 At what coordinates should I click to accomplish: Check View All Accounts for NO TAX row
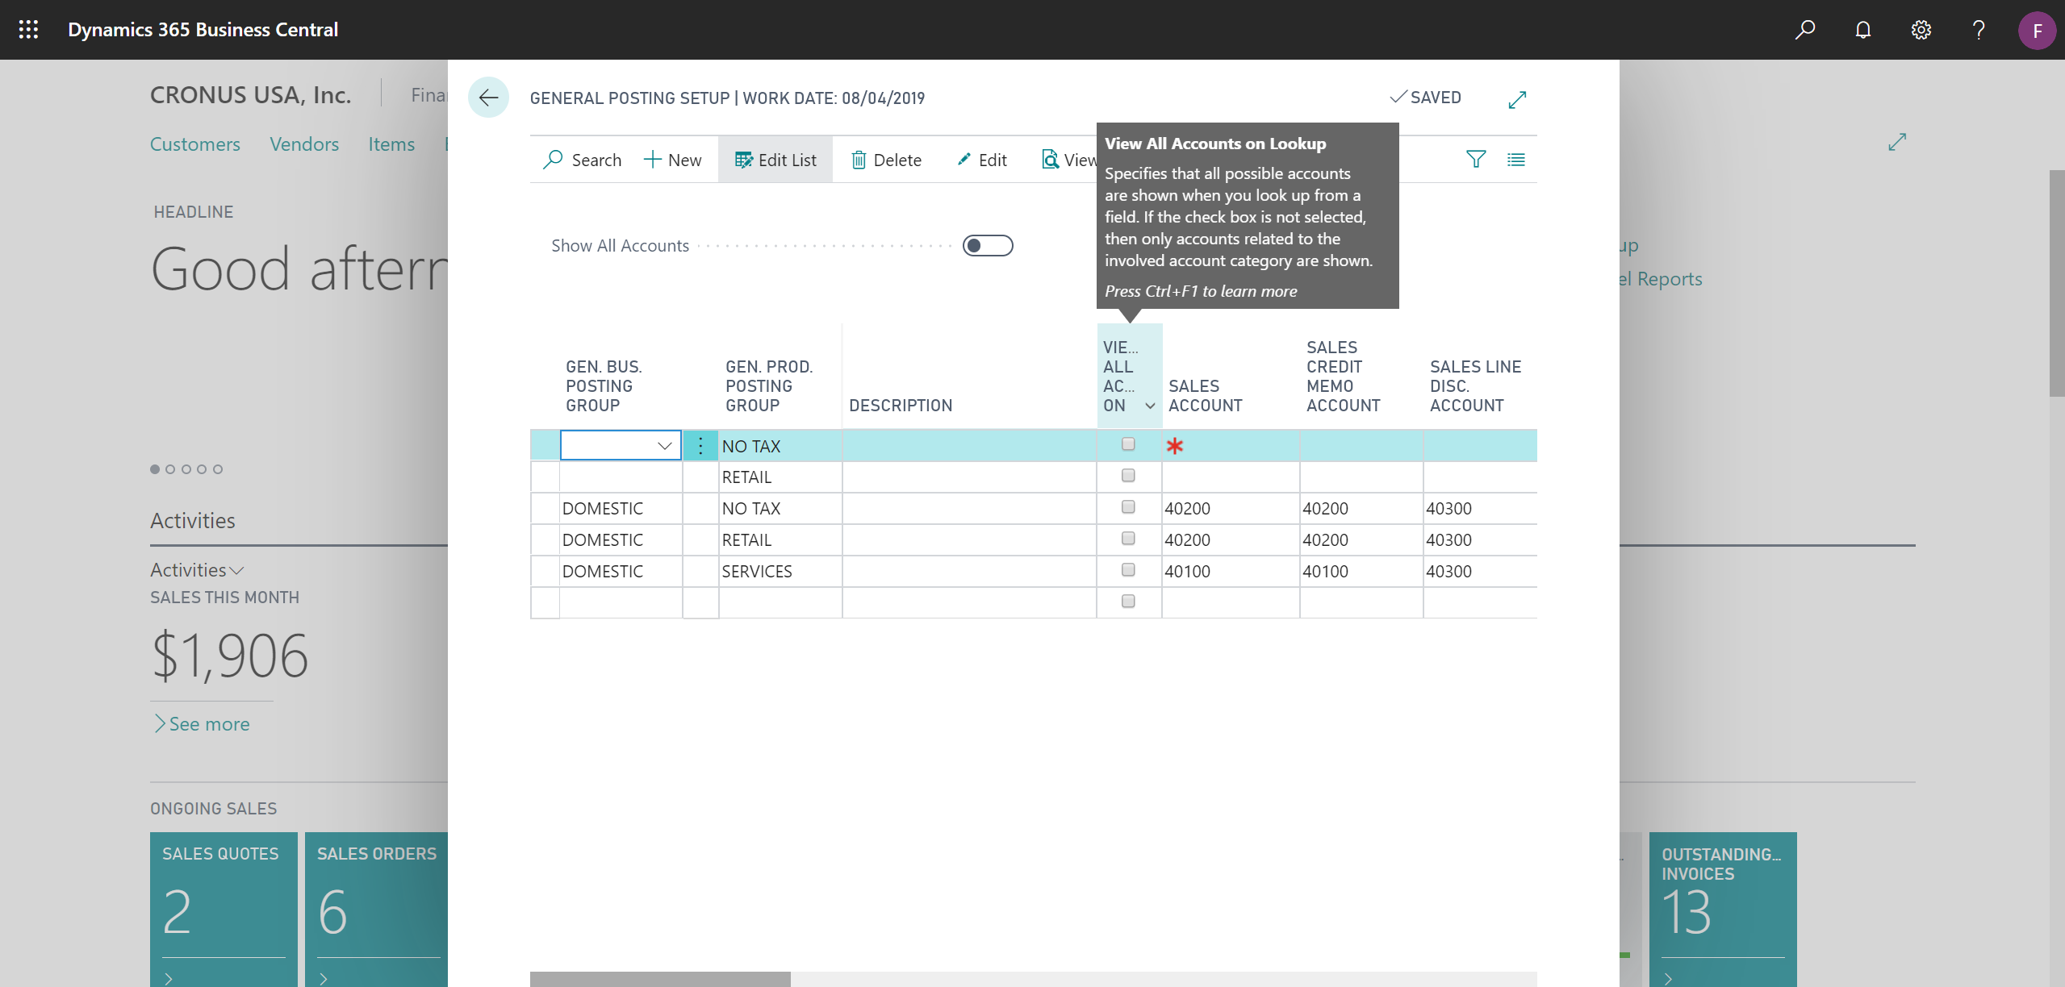[x=1127, y=444]
